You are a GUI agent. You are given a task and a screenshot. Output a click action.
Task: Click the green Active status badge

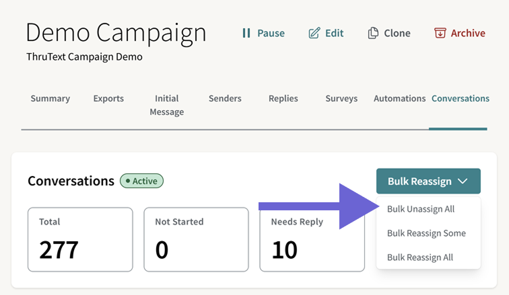pyautogui.click(x=141, y=181)
